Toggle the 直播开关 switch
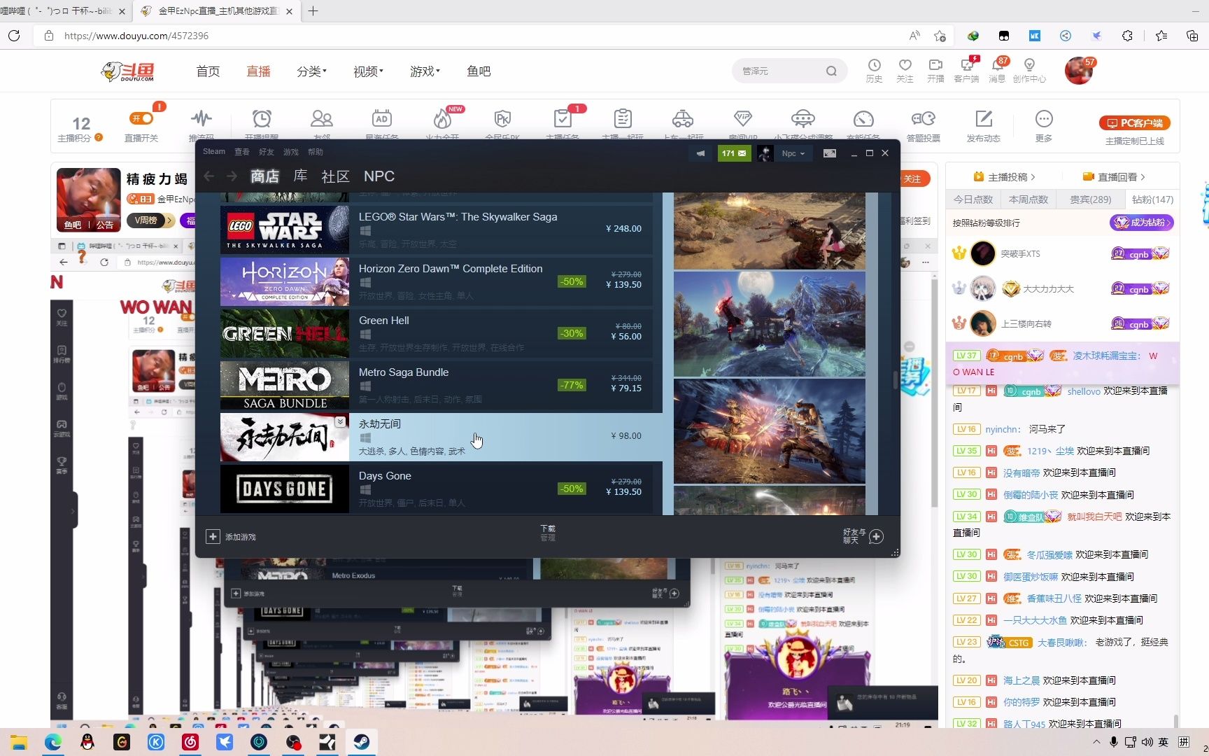The image size is (1209, 756). click(x=141, y=118)
